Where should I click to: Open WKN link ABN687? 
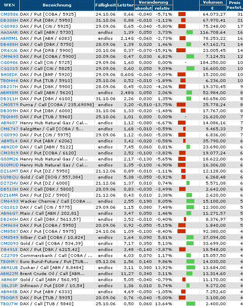(9, 123)
